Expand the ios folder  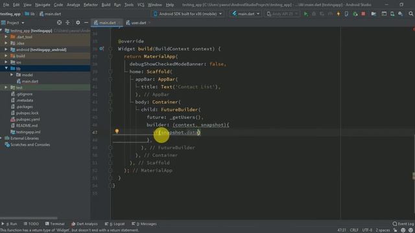(6, 62)
